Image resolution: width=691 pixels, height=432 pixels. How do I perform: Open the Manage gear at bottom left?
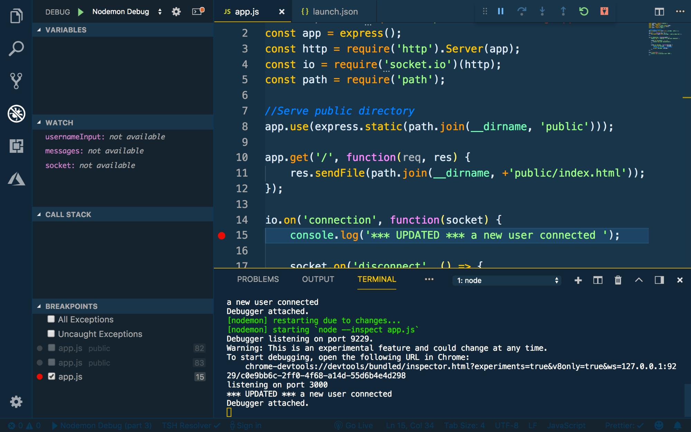coord(16,402)
